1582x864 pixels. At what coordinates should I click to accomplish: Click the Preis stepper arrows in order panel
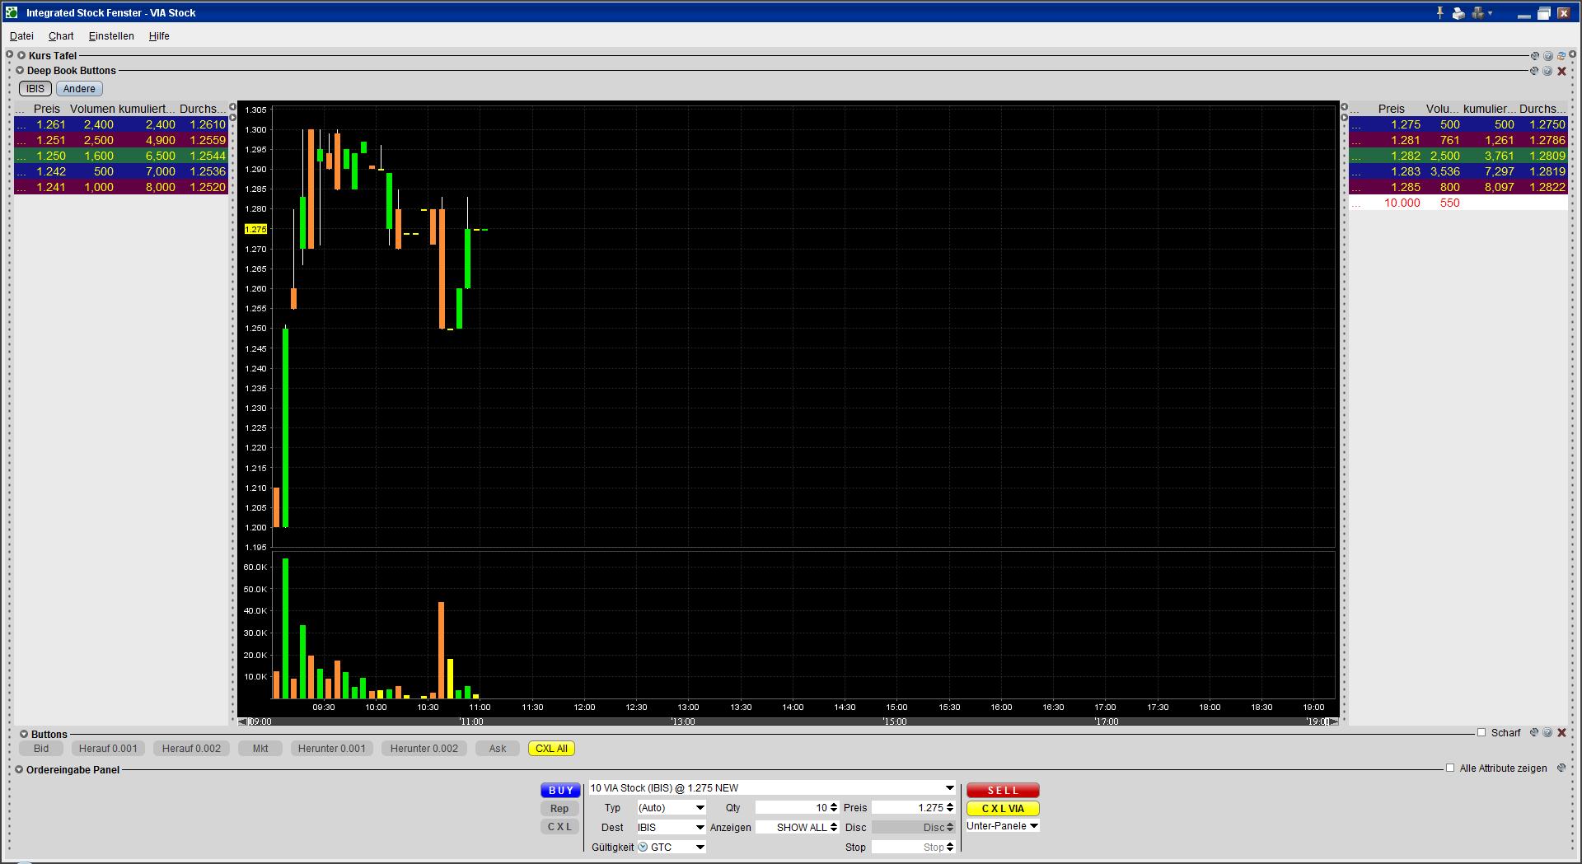950,808
